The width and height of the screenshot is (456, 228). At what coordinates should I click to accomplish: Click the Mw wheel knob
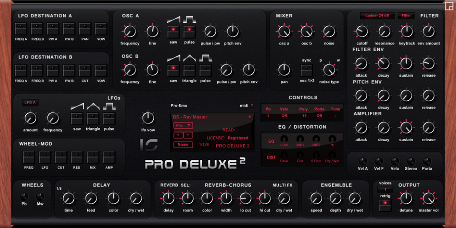(40, 196)
